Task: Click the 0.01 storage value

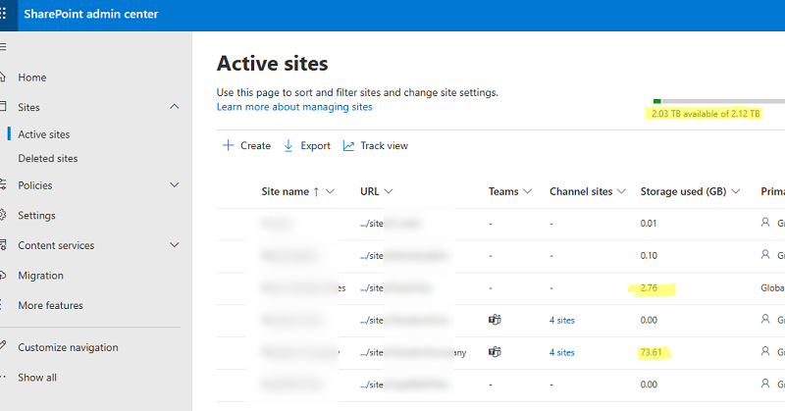Action: click(649, 224)
